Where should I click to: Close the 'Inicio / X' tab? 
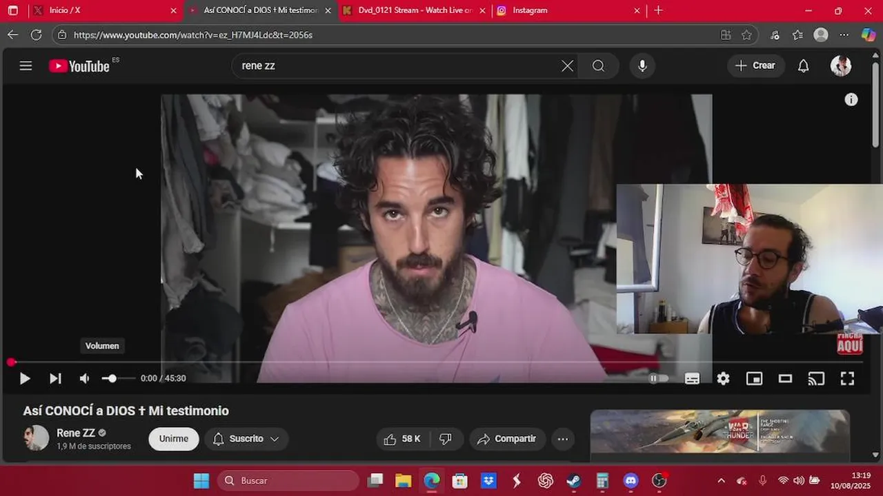click(x=173, y=10)
